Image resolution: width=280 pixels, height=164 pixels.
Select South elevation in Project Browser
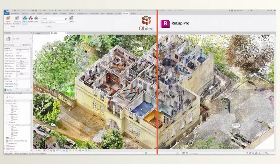[14, 133]
